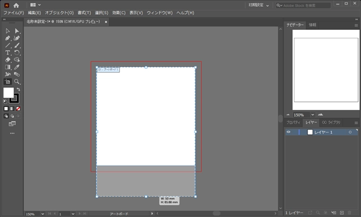The width and height of the screenshot is (361, 217).
Task: Open the arrange documents dropdown
Action: (36, 5)
